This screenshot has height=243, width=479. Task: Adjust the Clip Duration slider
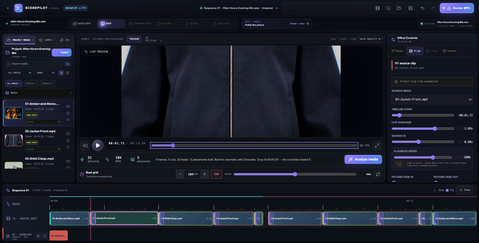(x=423, y=129)
